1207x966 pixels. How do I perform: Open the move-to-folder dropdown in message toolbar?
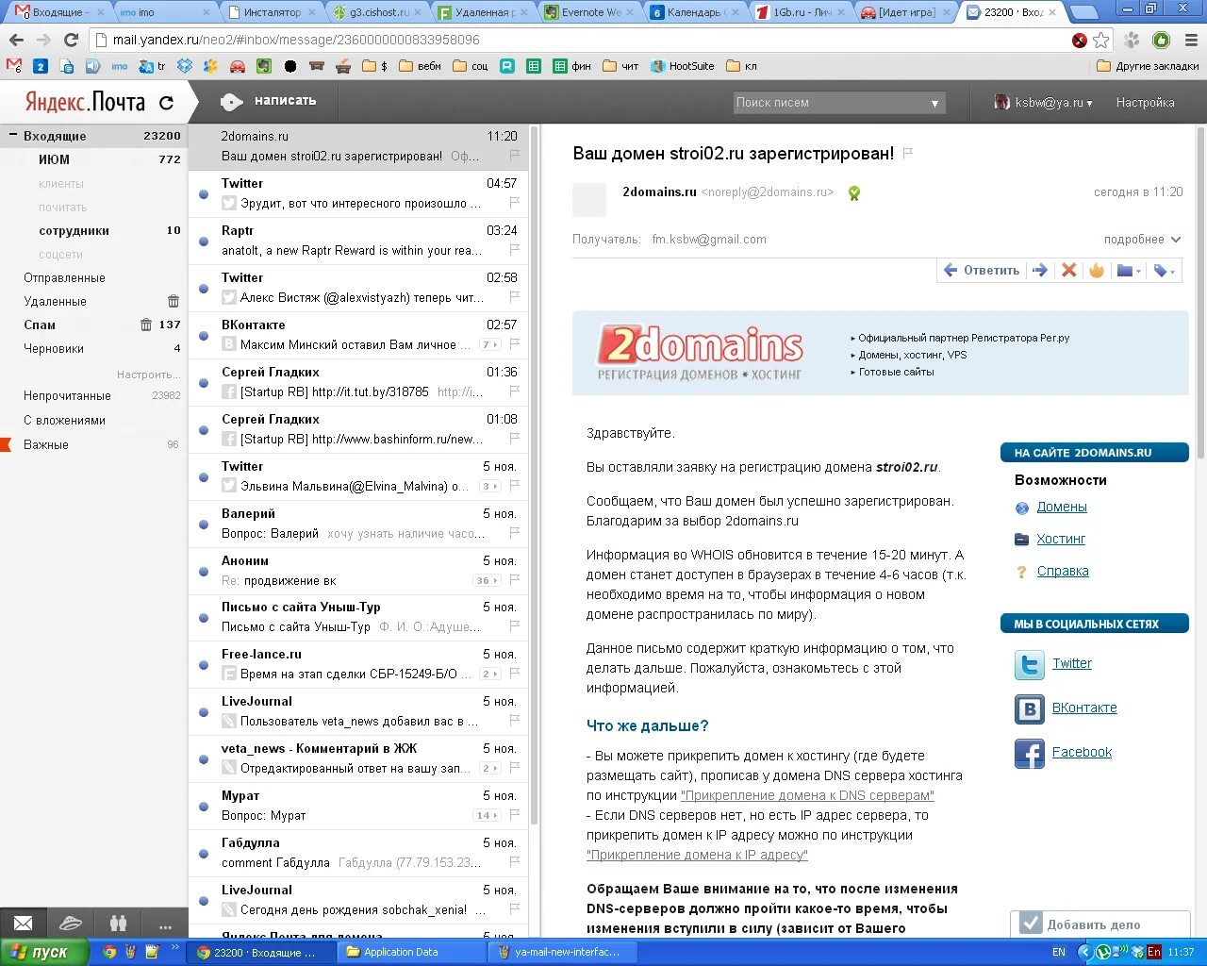(x=1129, y=271)
